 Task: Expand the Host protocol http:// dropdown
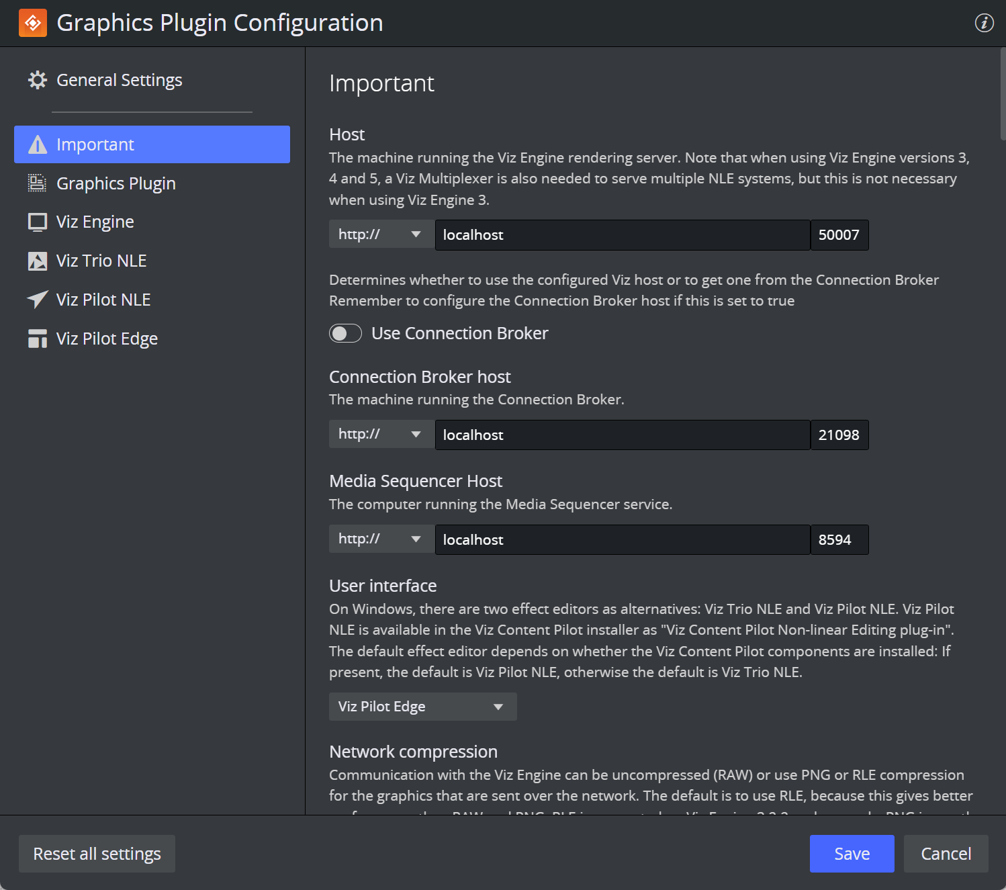point(381,234)
